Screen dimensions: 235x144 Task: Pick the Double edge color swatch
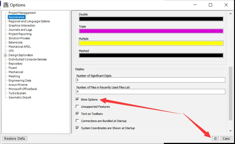point(151,19)
